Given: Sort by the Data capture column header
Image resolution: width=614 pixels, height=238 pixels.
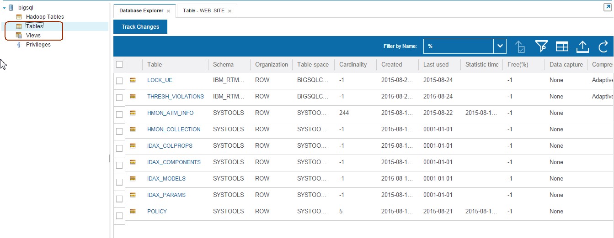Looking at the screenshot, I should click(x=566, y=65).
